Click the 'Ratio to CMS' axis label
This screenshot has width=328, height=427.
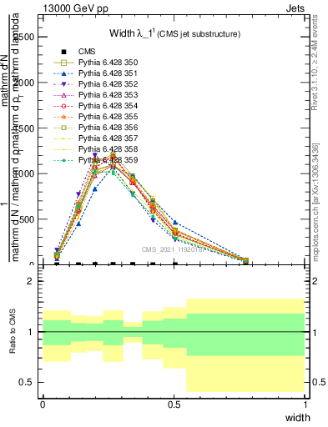(13, 331)
